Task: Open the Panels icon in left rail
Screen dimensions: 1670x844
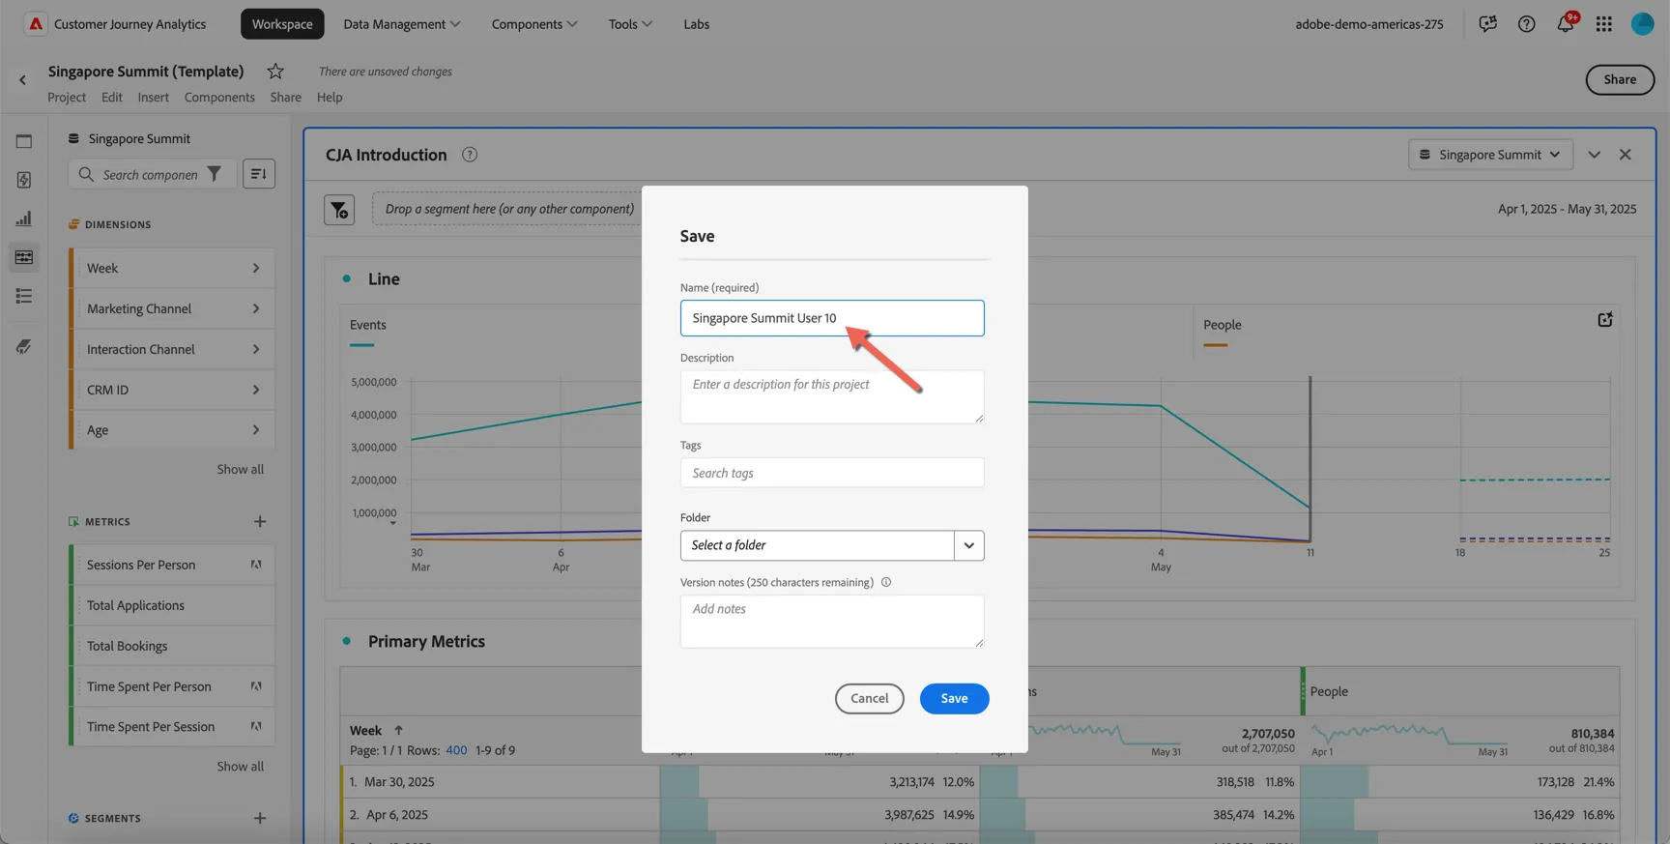Action: click(24, 141)
